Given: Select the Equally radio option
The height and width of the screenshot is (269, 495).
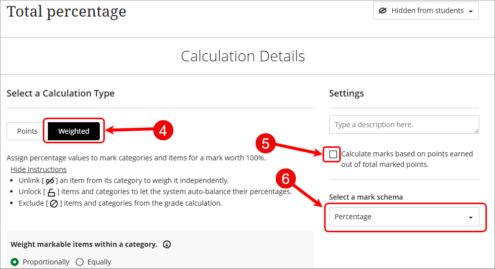Looking at the screenshot, I should [x=80, y=262].
